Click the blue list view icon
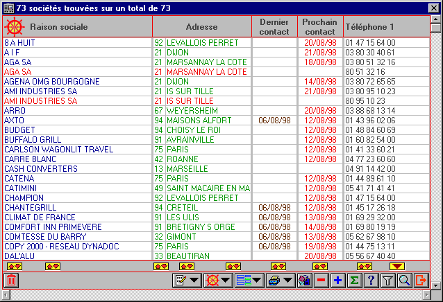 point(244,281)
